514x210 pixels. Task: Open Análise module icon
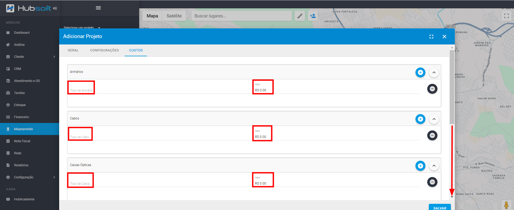8,45
